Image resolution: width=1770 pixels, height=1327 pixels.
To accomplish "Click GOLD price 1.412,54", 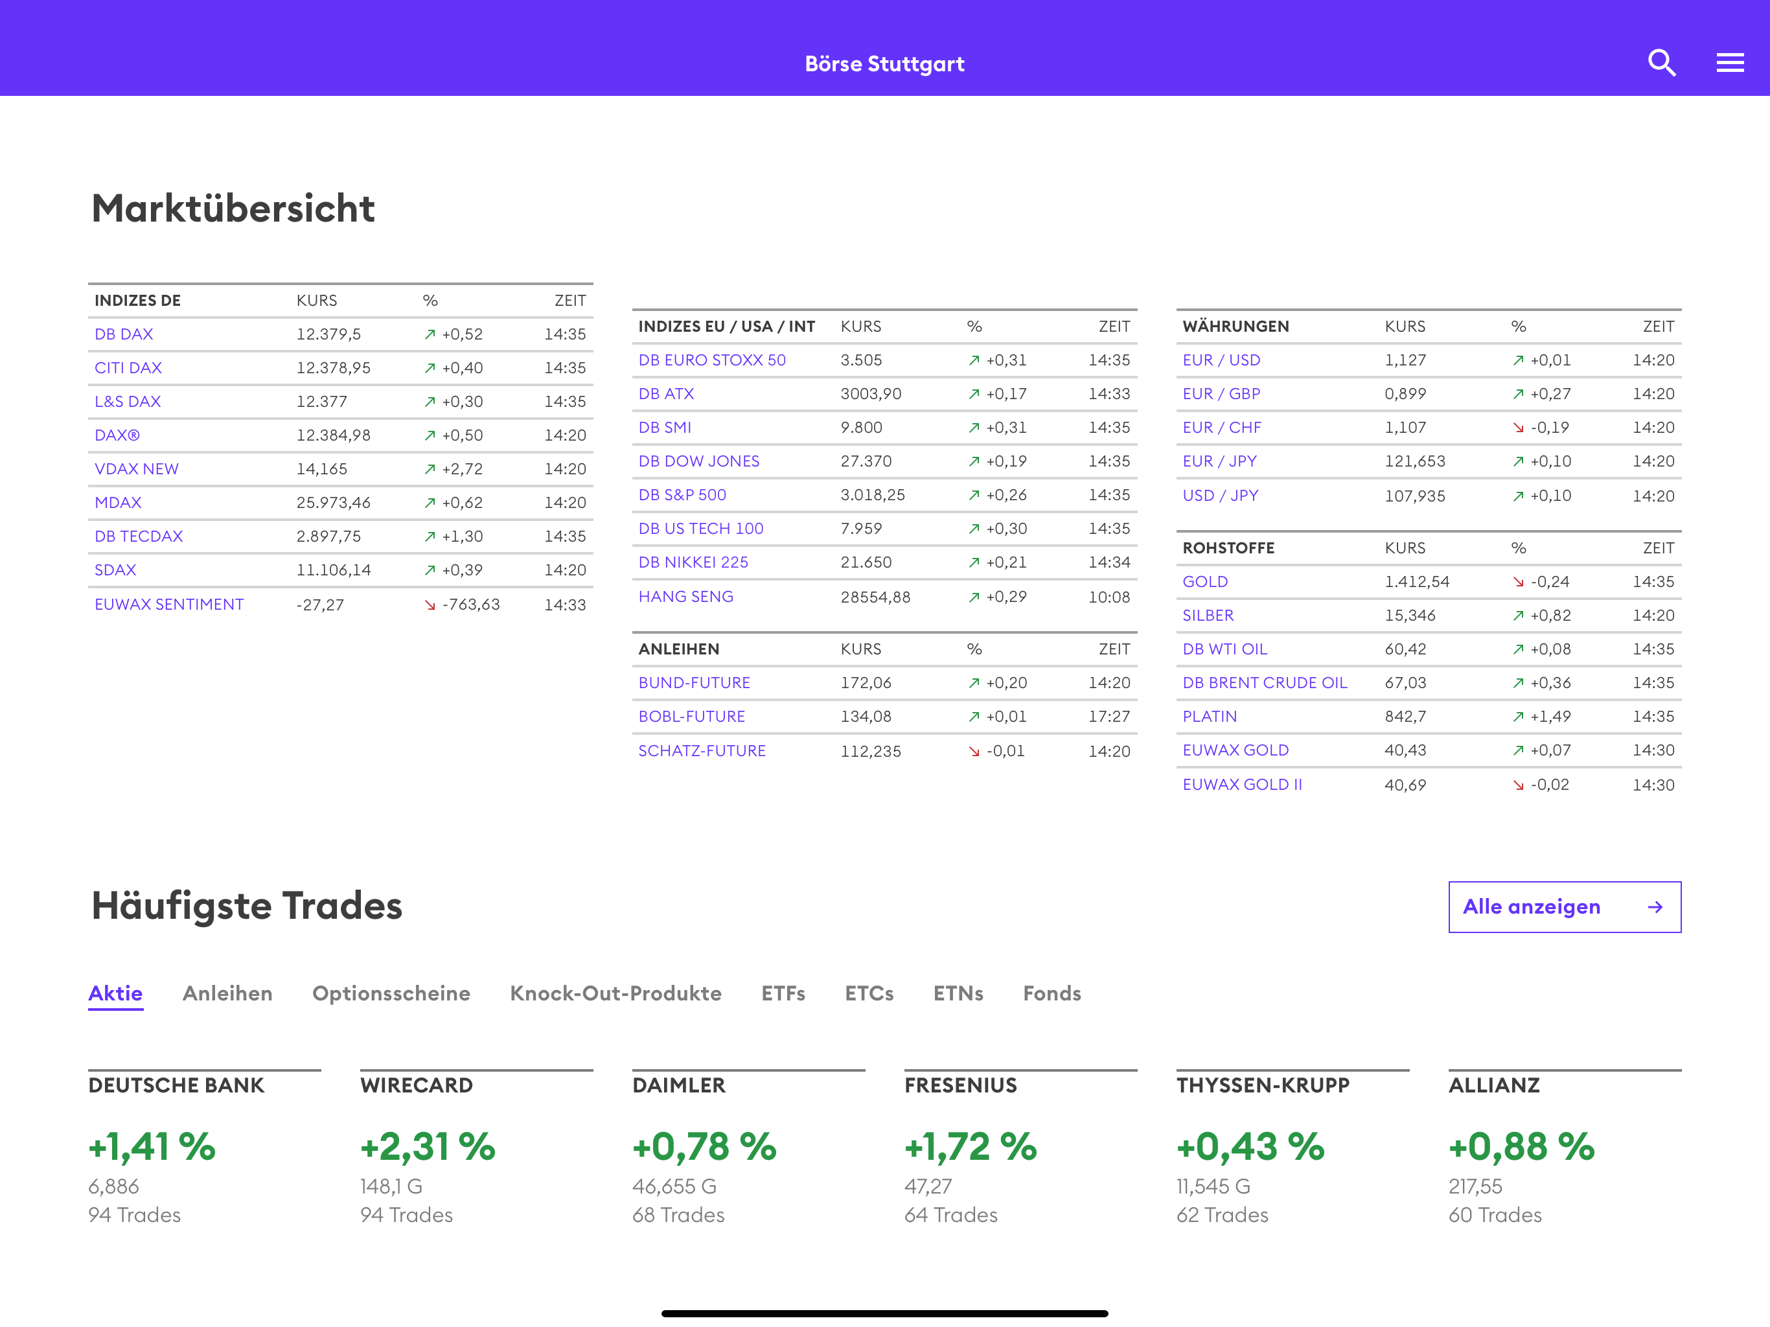I will [1416, 581].
